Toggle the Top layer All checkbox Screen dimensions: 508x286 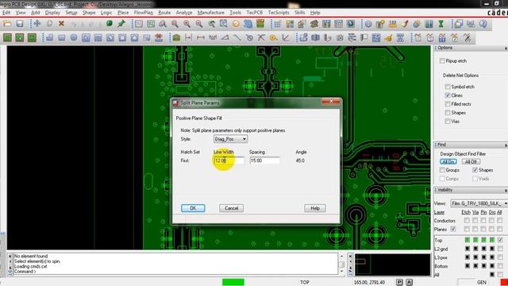[500, 240]
